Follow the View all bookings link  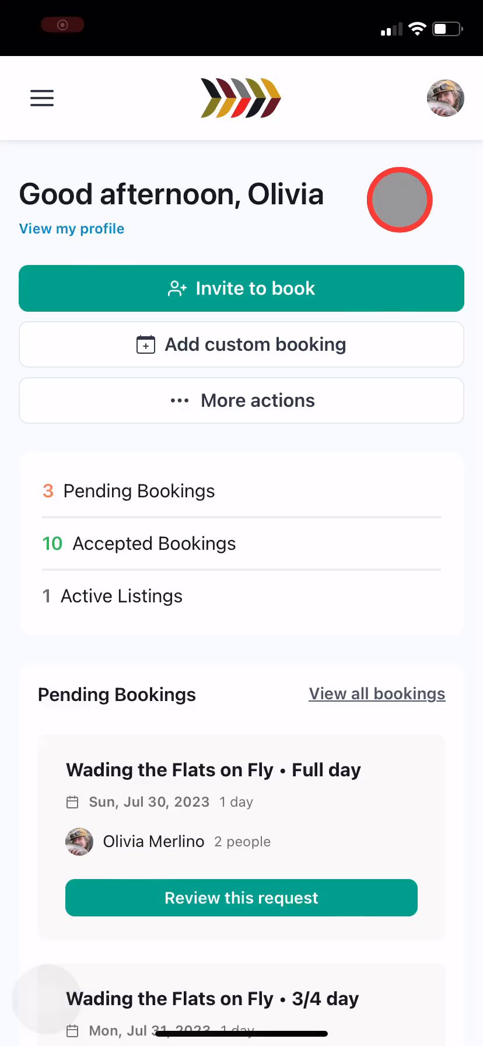tap(377, 694)
